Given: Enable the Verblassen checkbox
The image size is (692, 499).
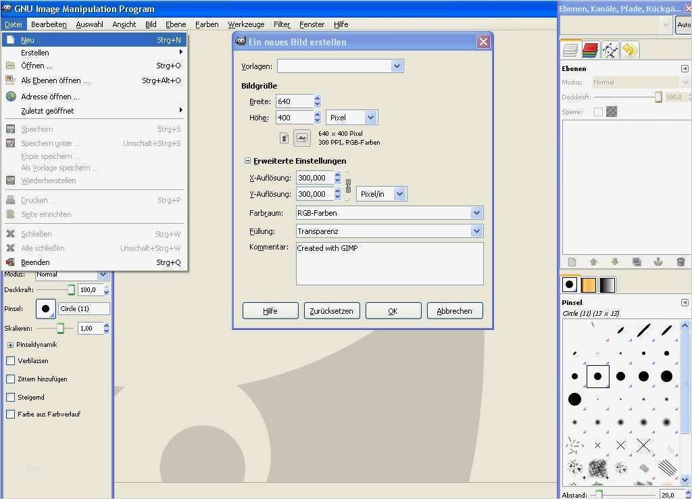Looking at the screenshot, I should point(10,361).
